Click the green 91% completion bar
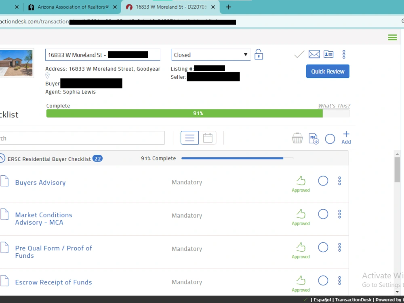This screenshot has height=303, width=404. click(x=185, y=113)
